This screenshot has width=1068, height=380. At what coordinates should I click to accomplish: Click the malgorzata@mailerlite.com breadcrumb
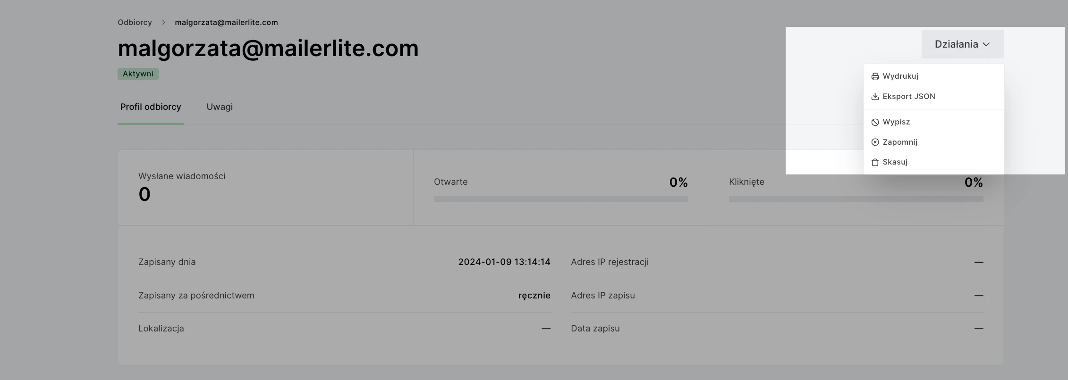click(x=226, y=23)
